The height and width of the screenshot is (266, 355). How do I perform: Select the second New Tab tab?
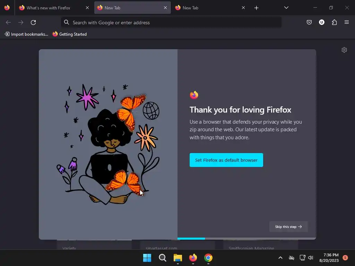[132, 8]
